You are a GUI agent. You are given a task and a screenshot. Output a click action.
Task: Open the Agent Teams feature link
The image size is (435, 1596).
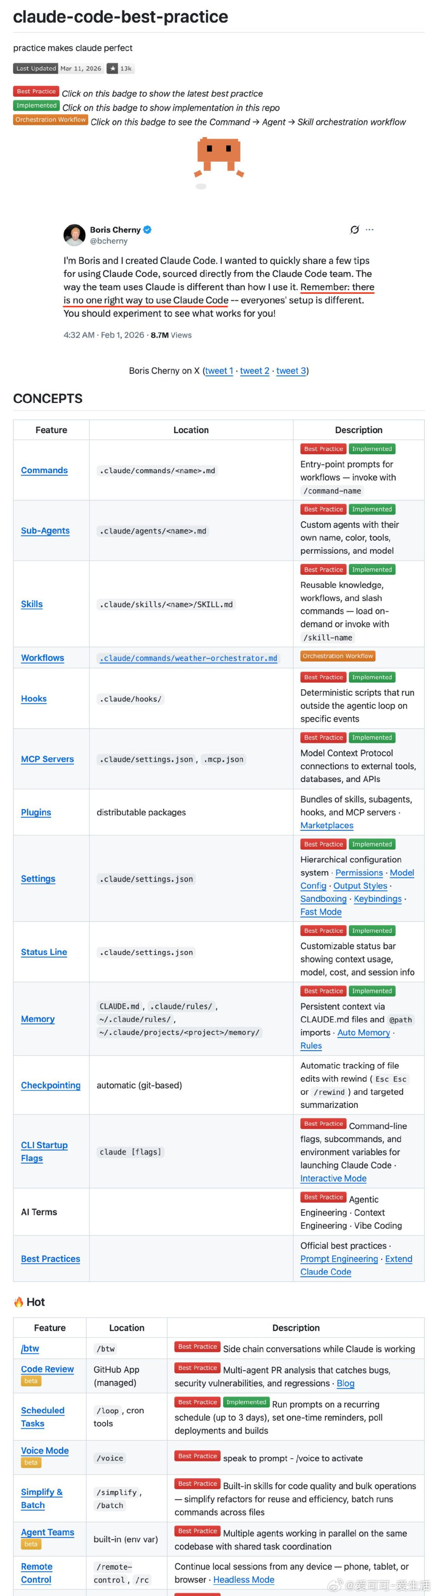click(x=48, y=1533)
